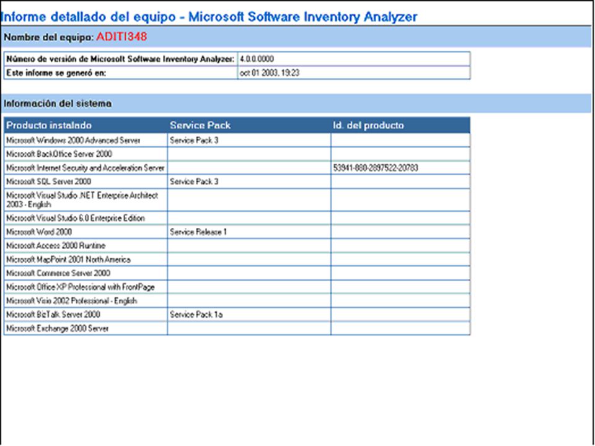Select "Microsoft Visio 2002 Professional - English"
This screenshot has width=595, height=446.
pyautogui.click(x=72, y=301)
